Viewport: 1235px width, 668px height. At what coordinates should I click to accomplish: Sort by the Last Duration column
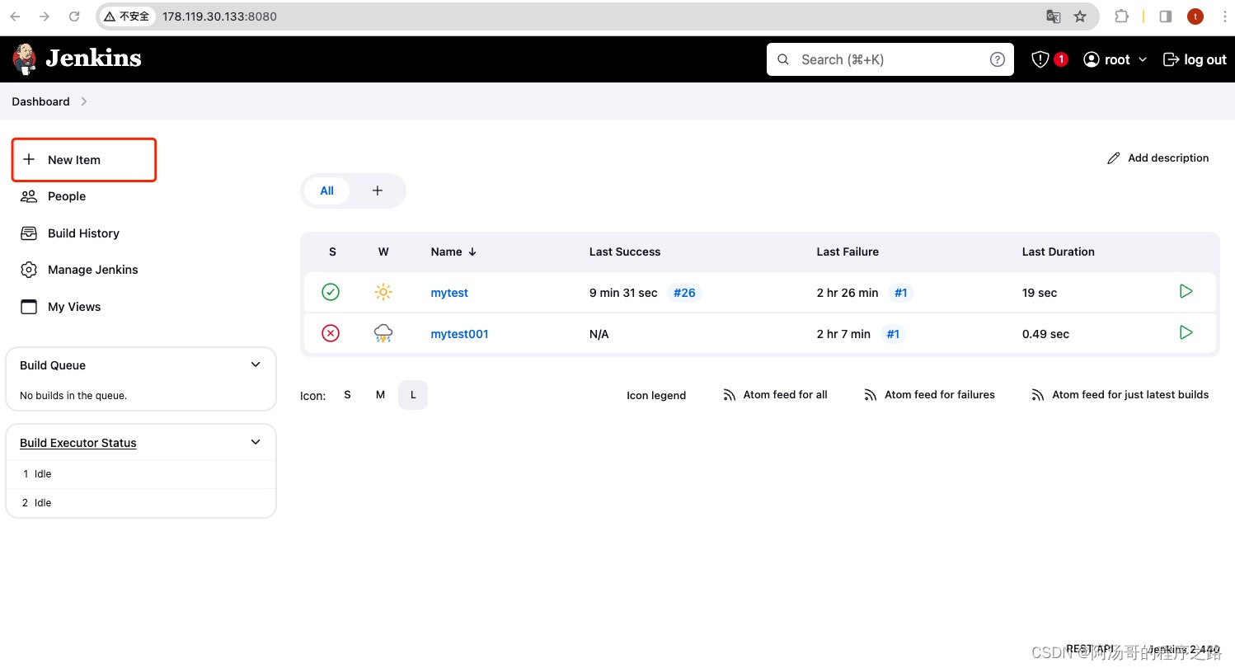click(1059, 252)
